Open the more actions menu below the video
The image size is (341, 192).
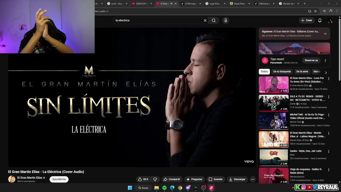tap(253, 179)
